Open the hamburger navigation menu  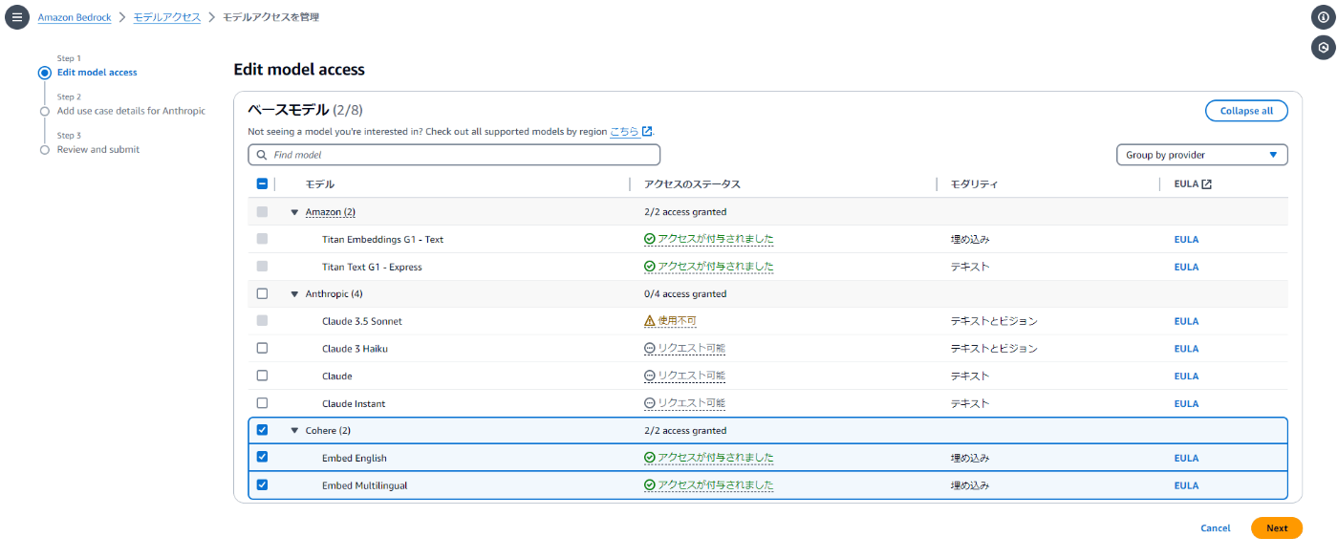point(16,17)
